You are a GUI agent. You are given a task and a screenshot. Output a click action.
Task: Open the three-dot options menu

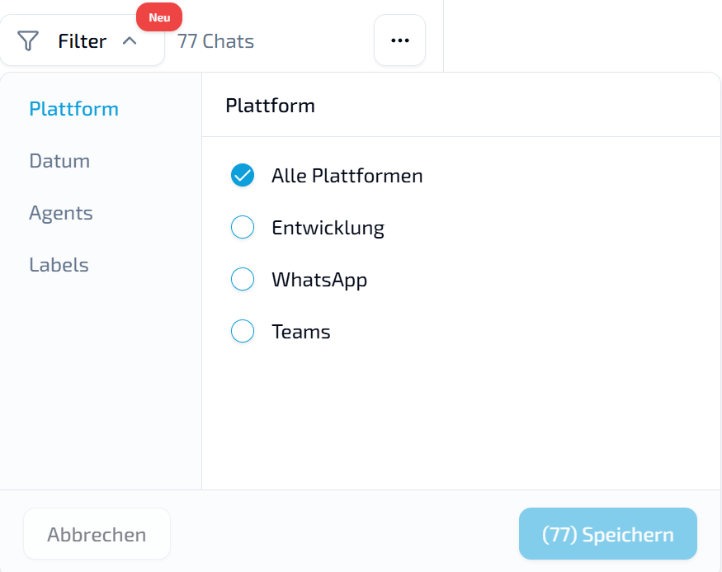point(399,40)
